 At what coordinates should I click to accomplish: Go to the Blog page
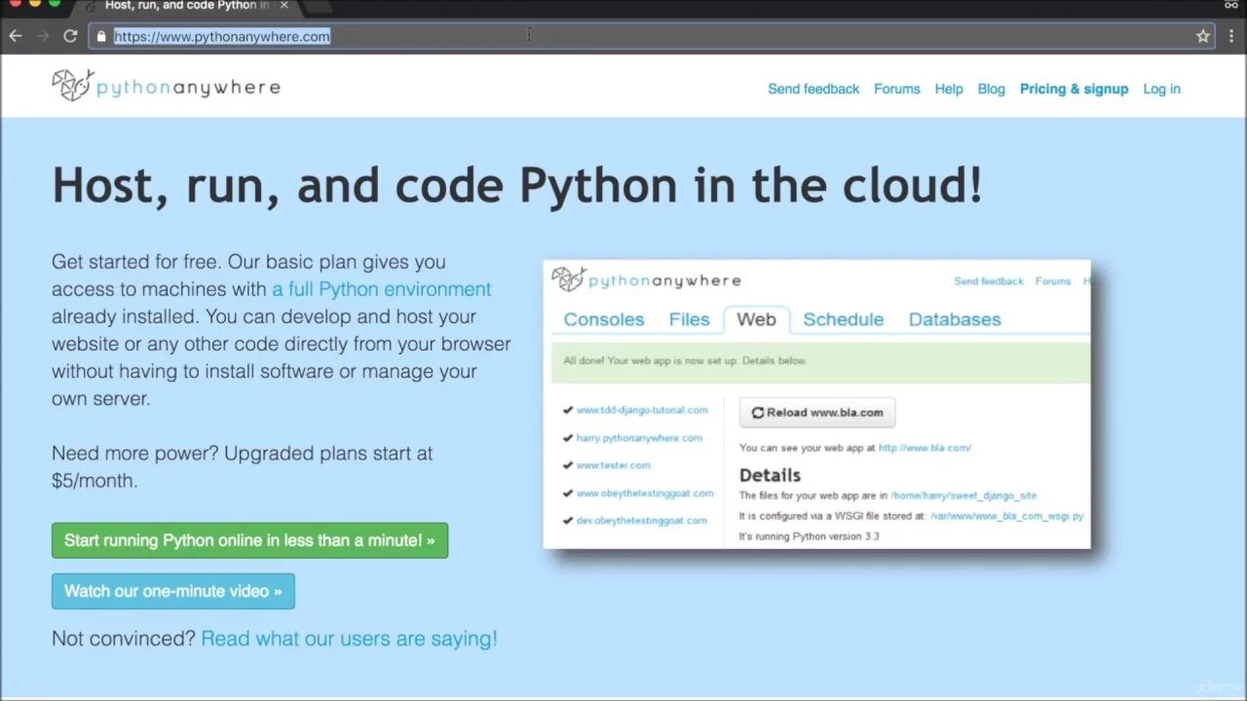(991, 89)
